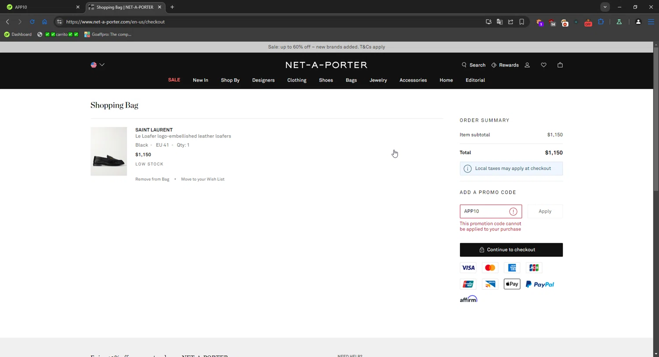Open the Bags menu

351,80
